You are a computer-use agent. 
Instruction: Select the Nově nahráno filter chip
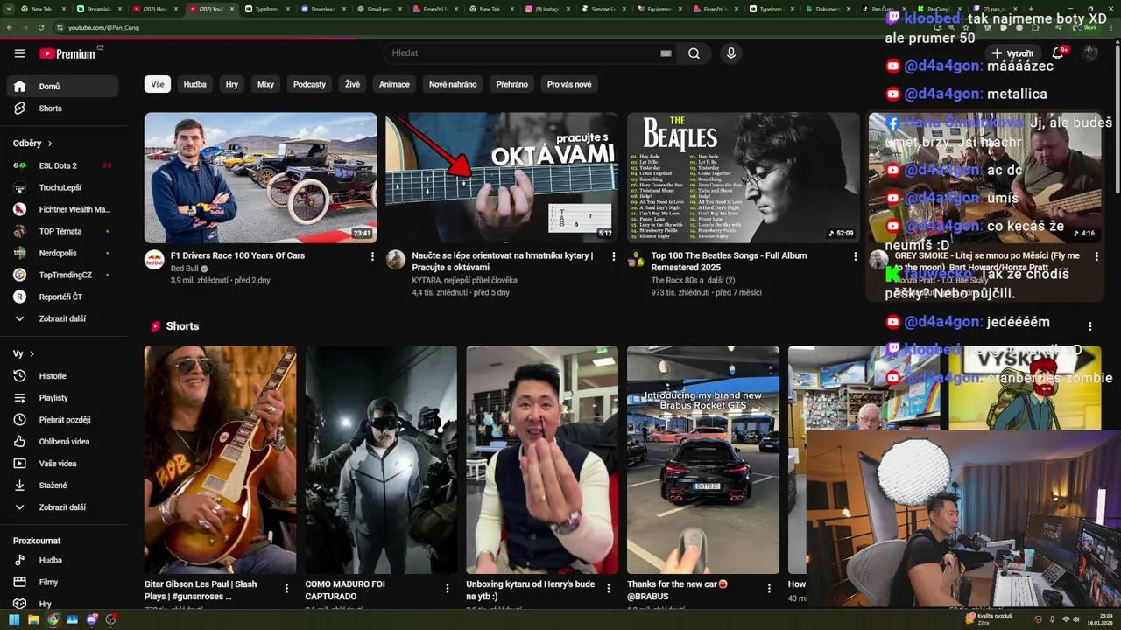(x=453, y=84)
